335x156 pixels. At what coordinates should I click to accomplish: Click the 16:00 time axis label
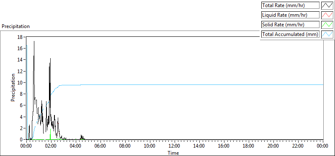(x=224, y=146)
